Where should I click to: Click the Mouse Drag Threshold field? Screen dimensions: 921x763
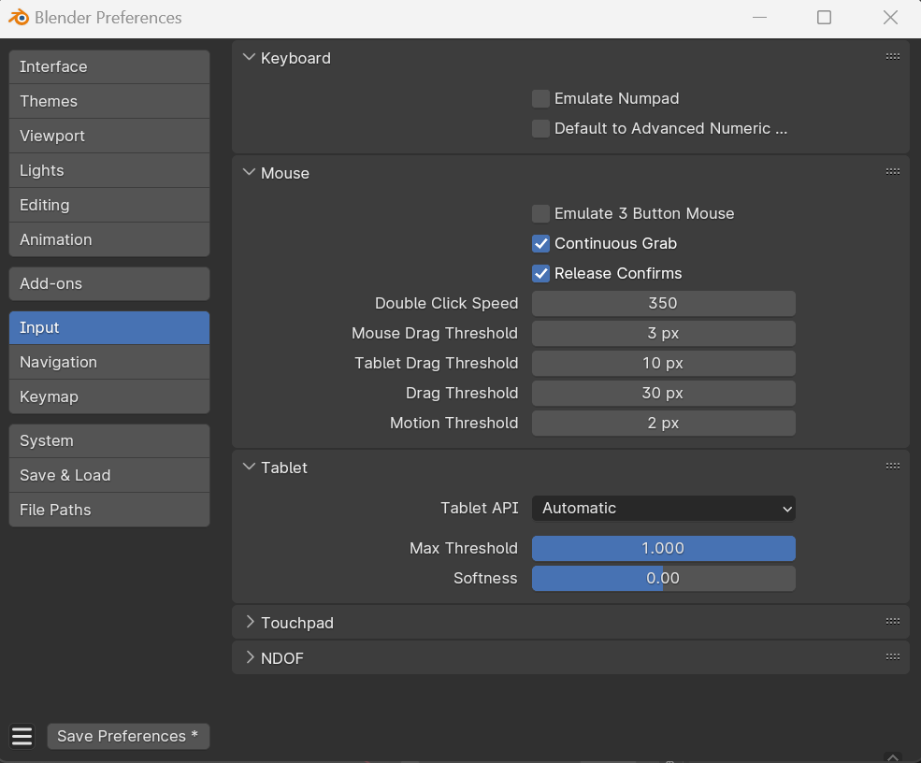point(663,333)
